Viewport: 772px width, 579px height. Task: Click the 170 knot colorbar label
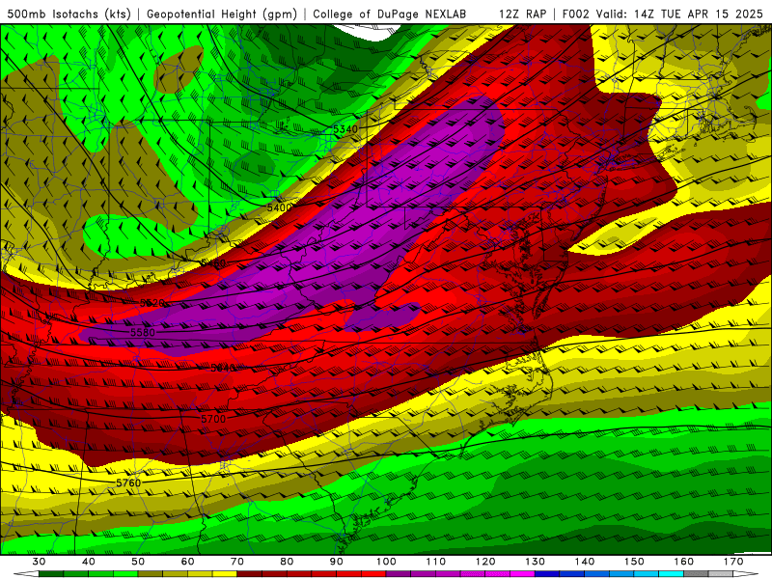point(733,562)
